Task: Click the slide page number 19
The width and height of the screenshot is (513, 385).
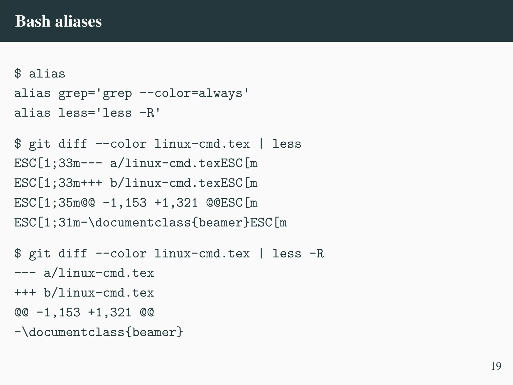Action: 496,366
